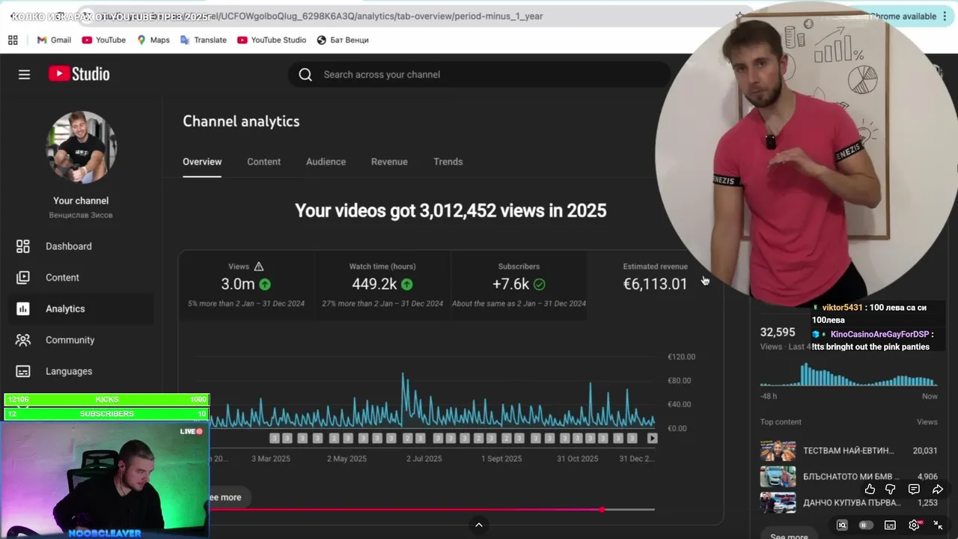The height and width of the screenshot is (539, 958).
Task: Advance chart markers with the play arrow
Action: click(x=652, y=438)
